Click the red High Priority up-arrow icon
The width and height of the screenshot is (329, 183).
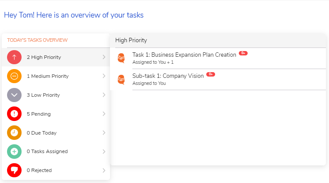click(x=15, y=57)
